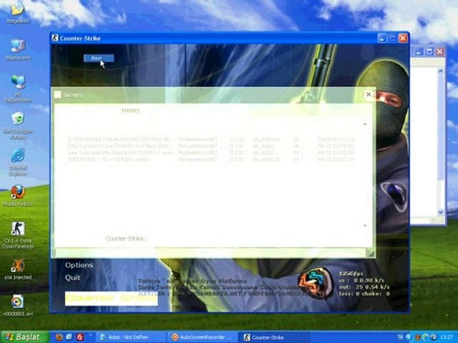
Task: Click scroll down arrow in background Notepad window
Action: point(440,212)
